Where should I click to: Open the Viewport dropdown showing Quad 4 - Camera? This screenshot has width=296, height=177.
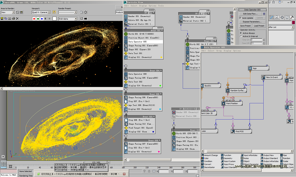pyautogui.click(x=41, y=12)
